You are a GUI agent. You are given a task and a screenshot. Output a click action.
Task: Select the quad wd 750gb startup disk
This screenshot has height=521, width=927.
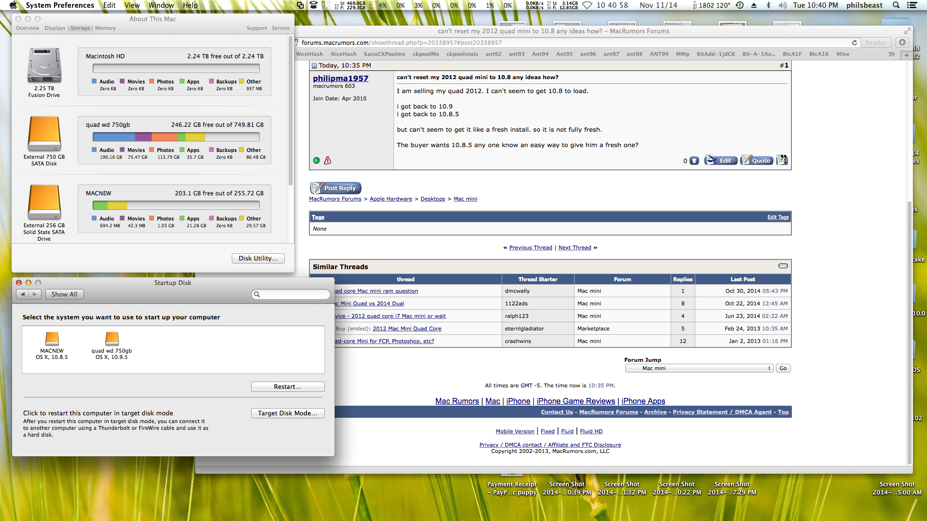(x=112, y=339)
